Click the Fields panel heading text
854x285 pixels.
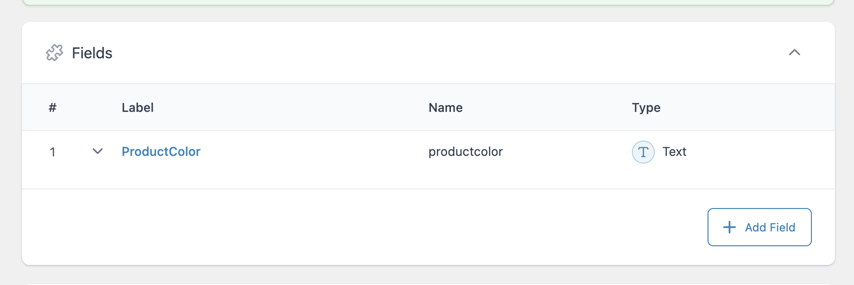point(92,53)
